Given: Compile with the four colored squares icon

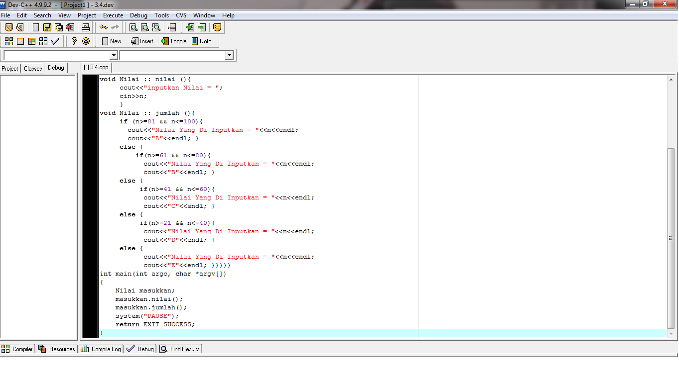Looking at the screenshot, I should click(x=9, y=41).
